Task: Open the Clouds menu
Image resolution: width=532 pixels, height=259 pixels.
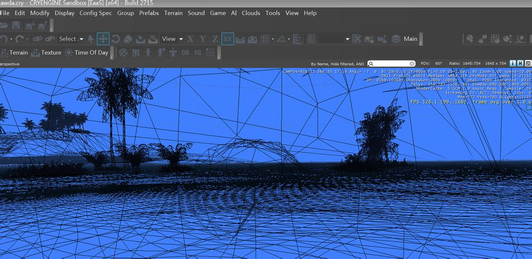Action: (251, 13)
